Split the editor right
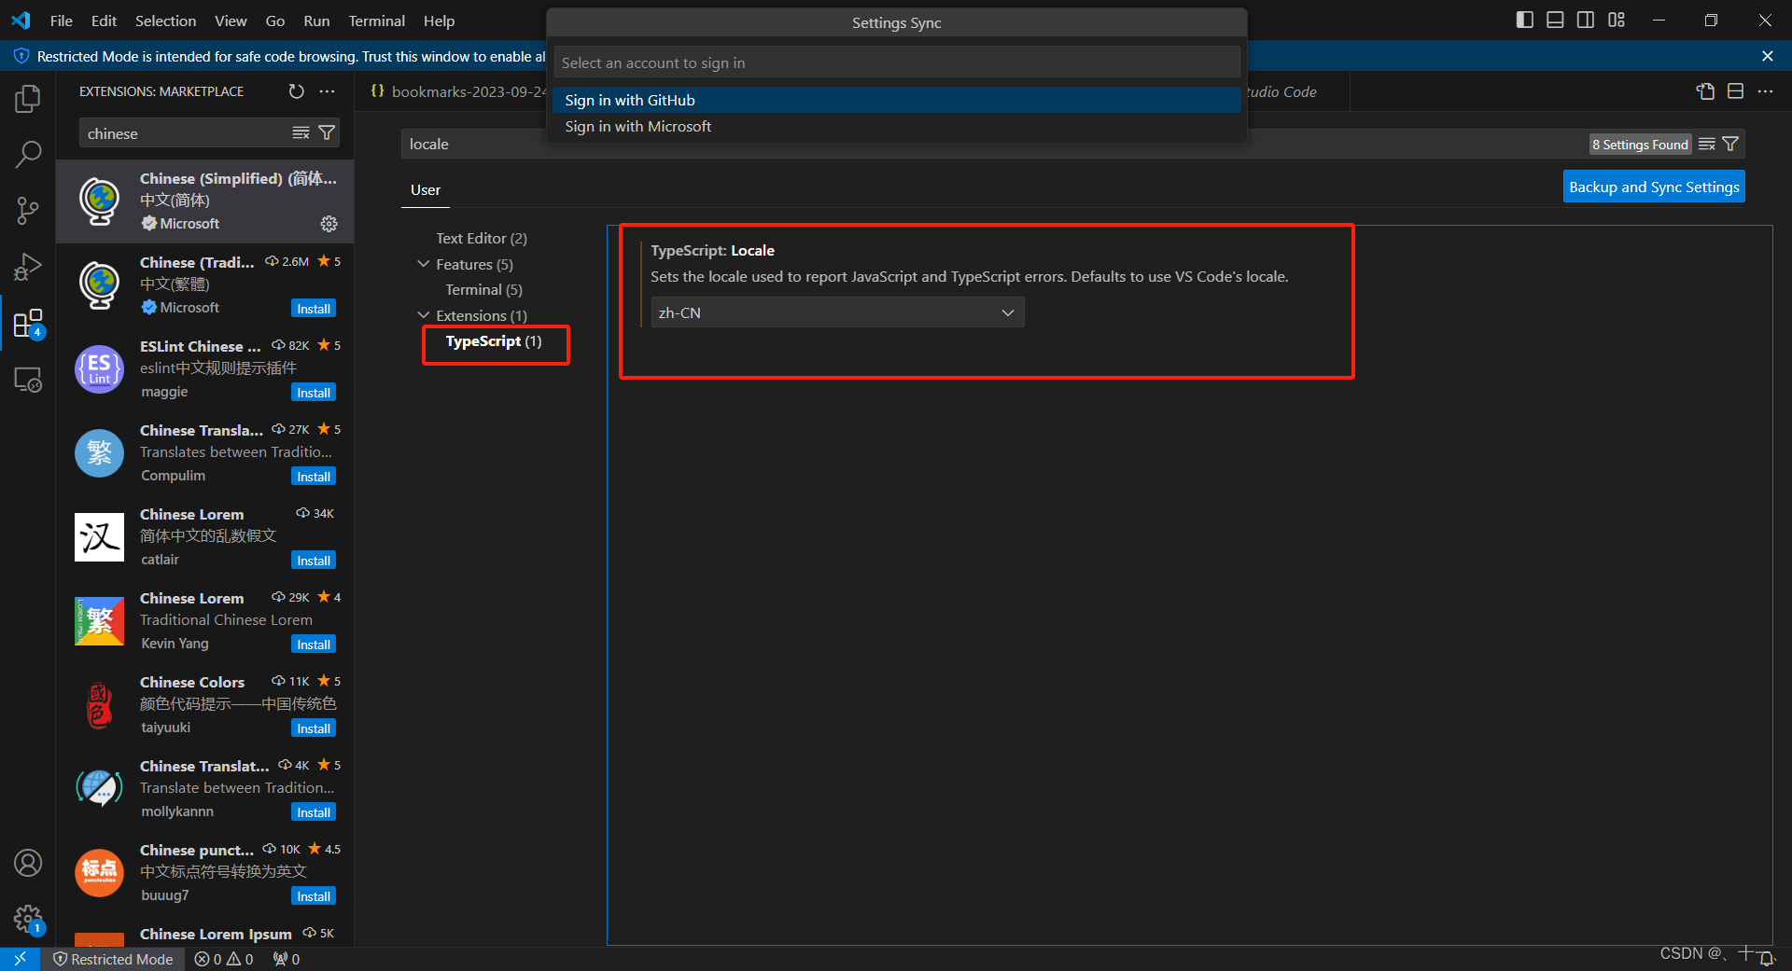This screenshot has height=971, width=1792. [1735, 91]
